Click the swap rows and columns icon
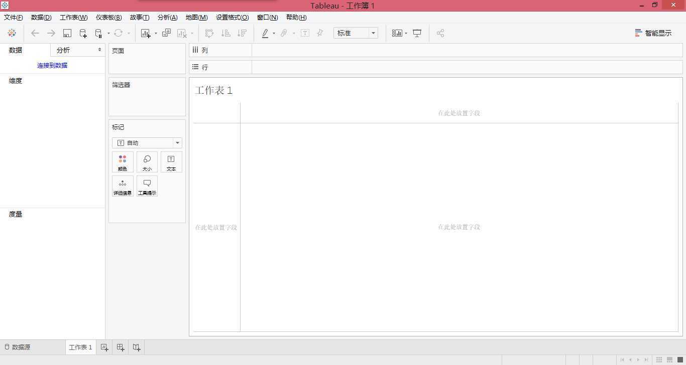 point(209,33)
